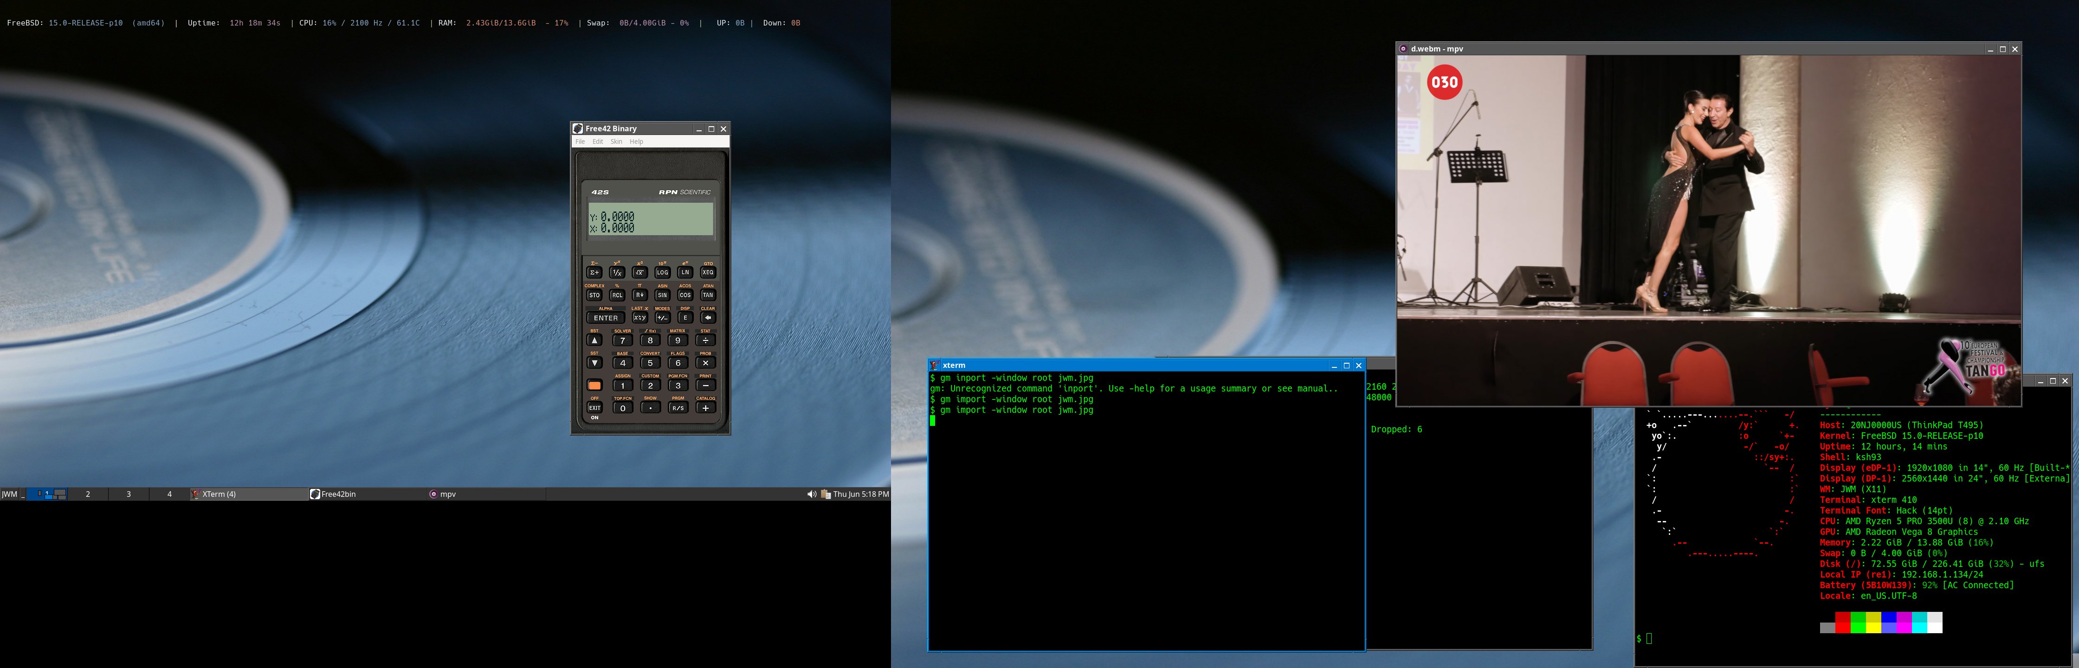Click the Free42 Binary title bar

(x=651, y=129)
